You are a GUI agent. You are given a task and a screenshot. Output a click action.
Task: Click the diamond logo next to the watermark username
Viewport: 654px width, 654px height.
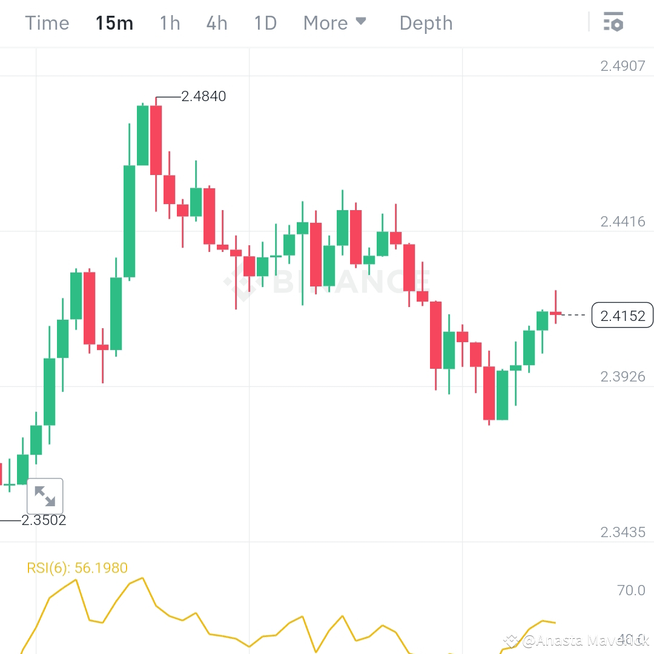point(512,640)
